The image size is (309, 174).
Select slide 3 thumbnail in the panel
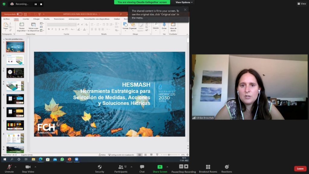coord(15,73)
